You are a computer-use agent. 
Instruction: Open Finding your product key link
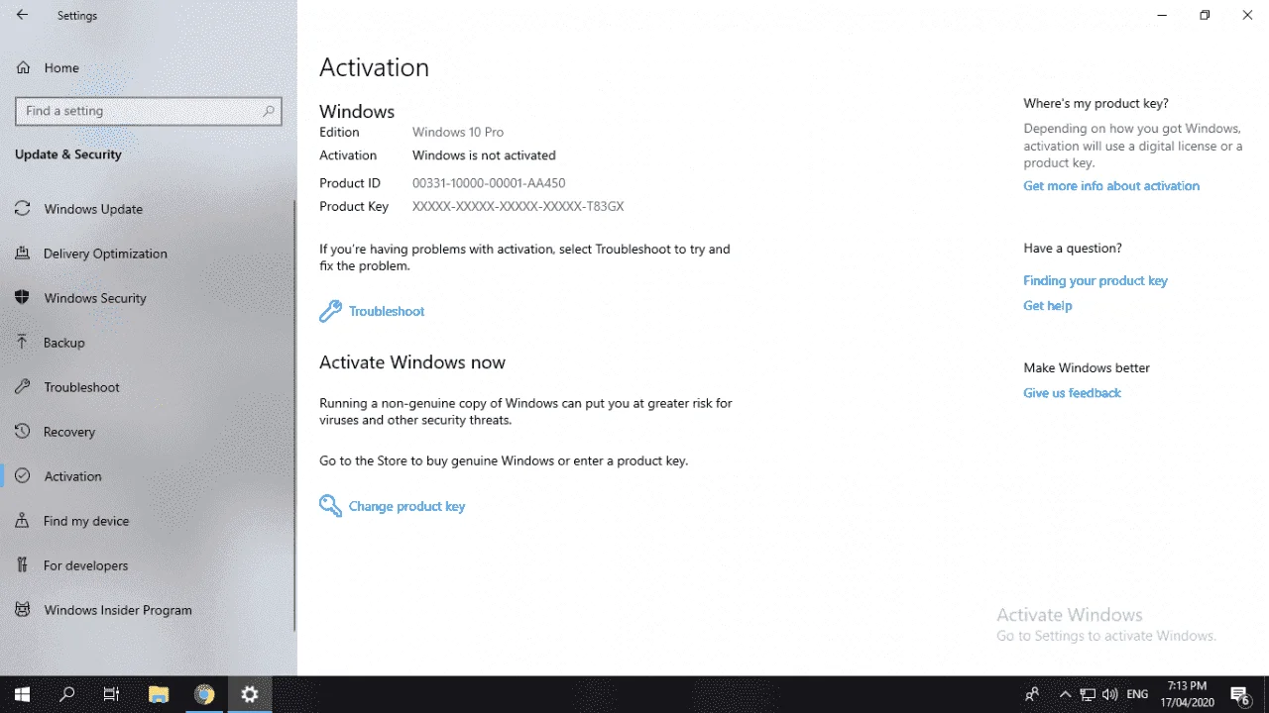(1096, 280)
